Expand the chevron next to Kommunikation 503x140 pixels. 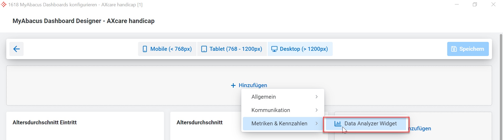[316, 110]
